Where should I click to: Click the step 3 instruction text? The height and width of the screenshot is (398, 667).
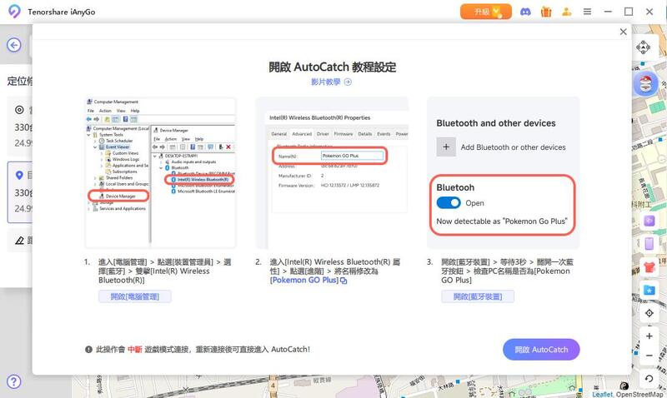[x=508, y=271]
